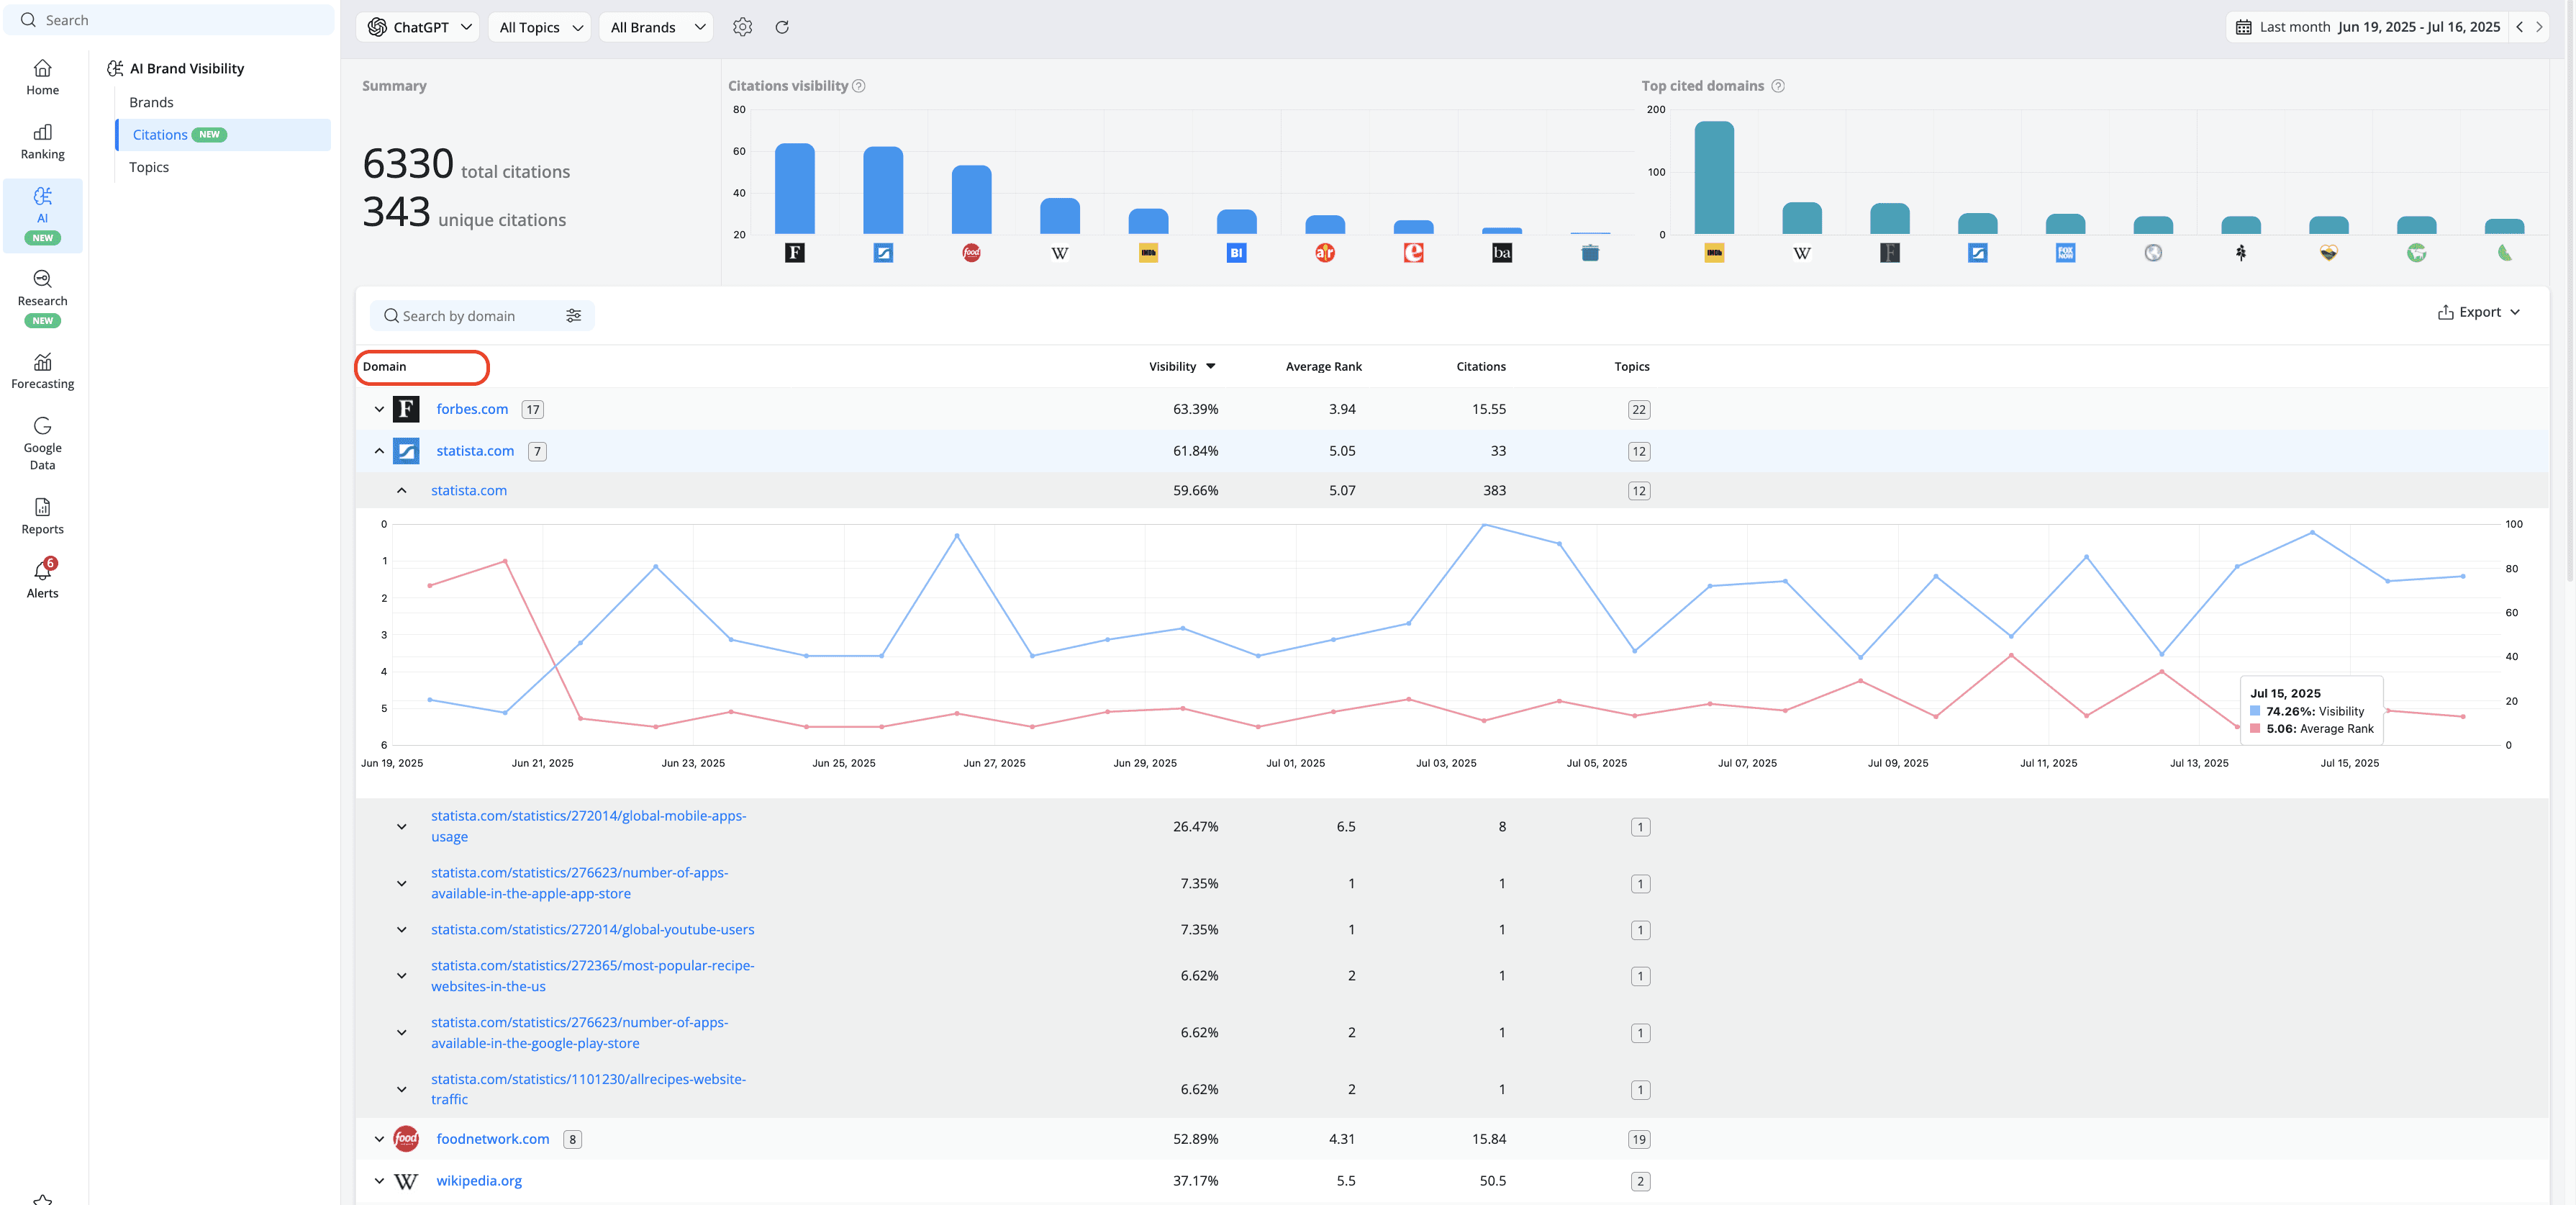Open the Topics menu item
2576x1205 pixels.
149,167
